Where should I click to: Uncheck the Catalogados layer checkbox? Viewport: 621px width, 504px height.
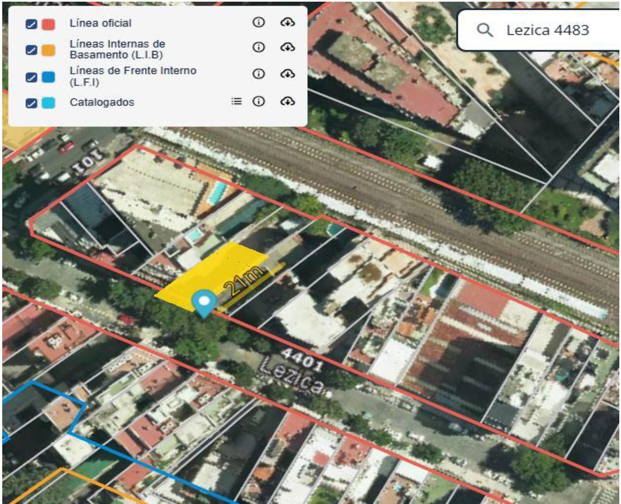coord(31,103)
